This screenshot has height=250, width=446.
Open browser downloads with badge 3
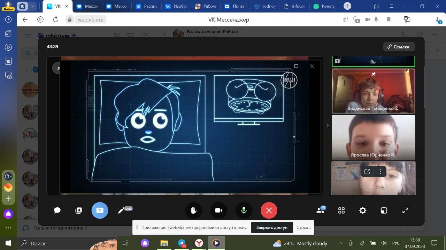[438, 20]
